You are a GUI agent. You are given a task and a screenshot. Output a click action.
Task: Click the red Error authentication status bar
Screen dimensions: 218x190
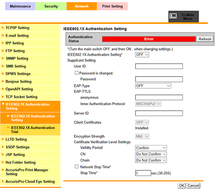point(149,39)
